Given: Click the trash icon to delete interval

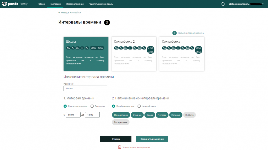Looking at the screenshot, I should [120, 147].
